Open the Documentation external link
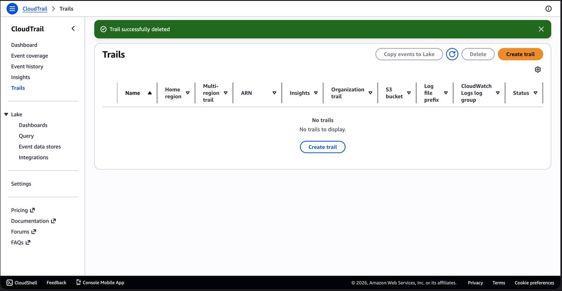The image size is (562, 291). coord(33,221)
